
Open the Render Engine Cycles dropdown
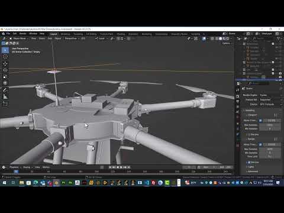269,95
